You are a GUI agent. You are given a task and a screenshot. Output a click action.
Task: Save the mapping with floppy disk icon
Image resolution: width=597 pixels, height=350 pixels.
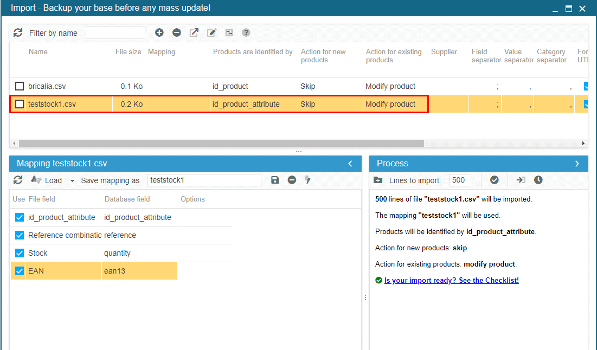(x=275, y=180)
